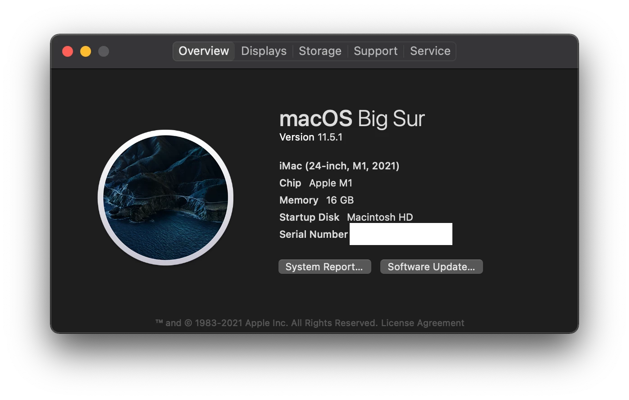Click the Serial Number label
This screenshot has width=629, height=400.
pyautogui.click(x=314, y=234)
